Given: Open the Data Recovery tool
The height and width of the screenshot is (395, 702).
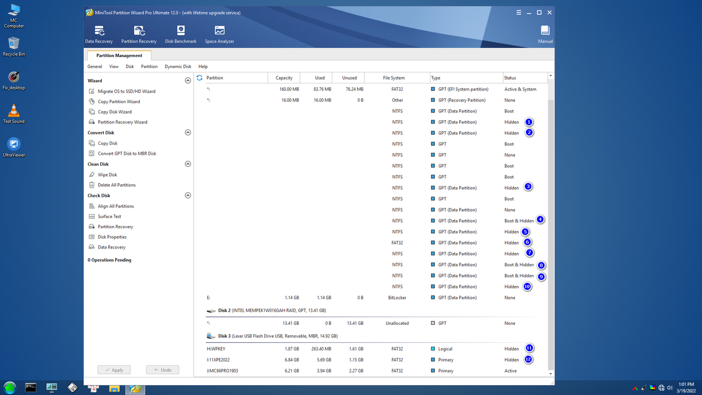Looking at the screenshot, I should point(99,35).
